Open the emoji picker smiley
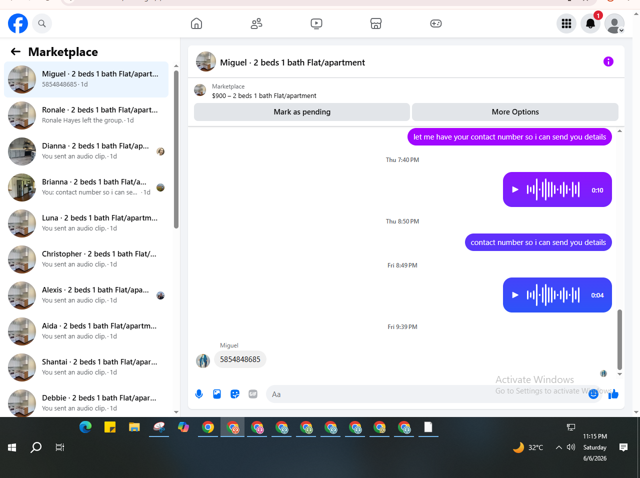The width and height of the screenshot is (640, 478). pyautogui.click(x=593, y=394)
